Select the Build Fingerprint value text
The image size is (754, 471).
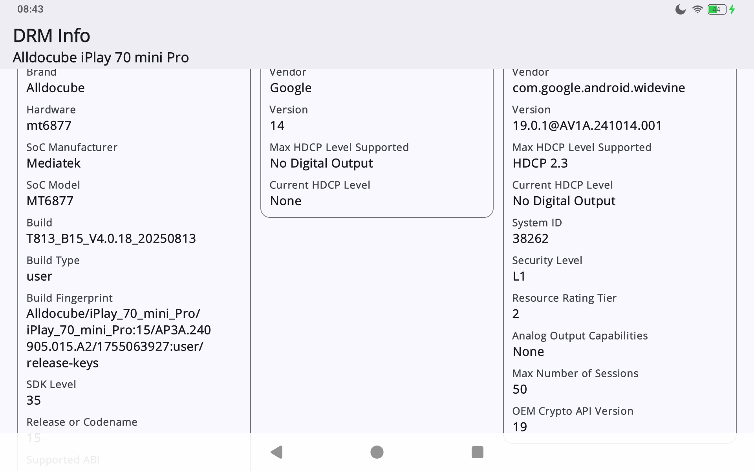click(118, 338)
